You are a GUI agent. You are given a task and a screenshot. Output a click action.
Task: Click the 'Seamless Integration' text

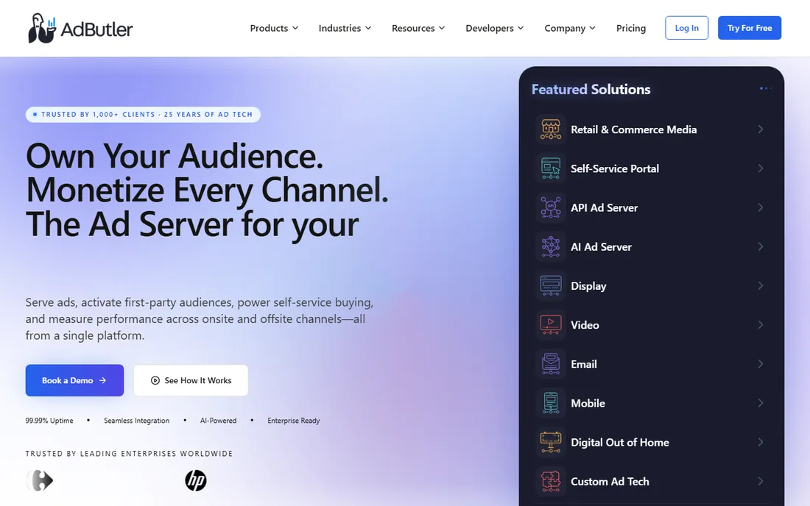point(136,421)
